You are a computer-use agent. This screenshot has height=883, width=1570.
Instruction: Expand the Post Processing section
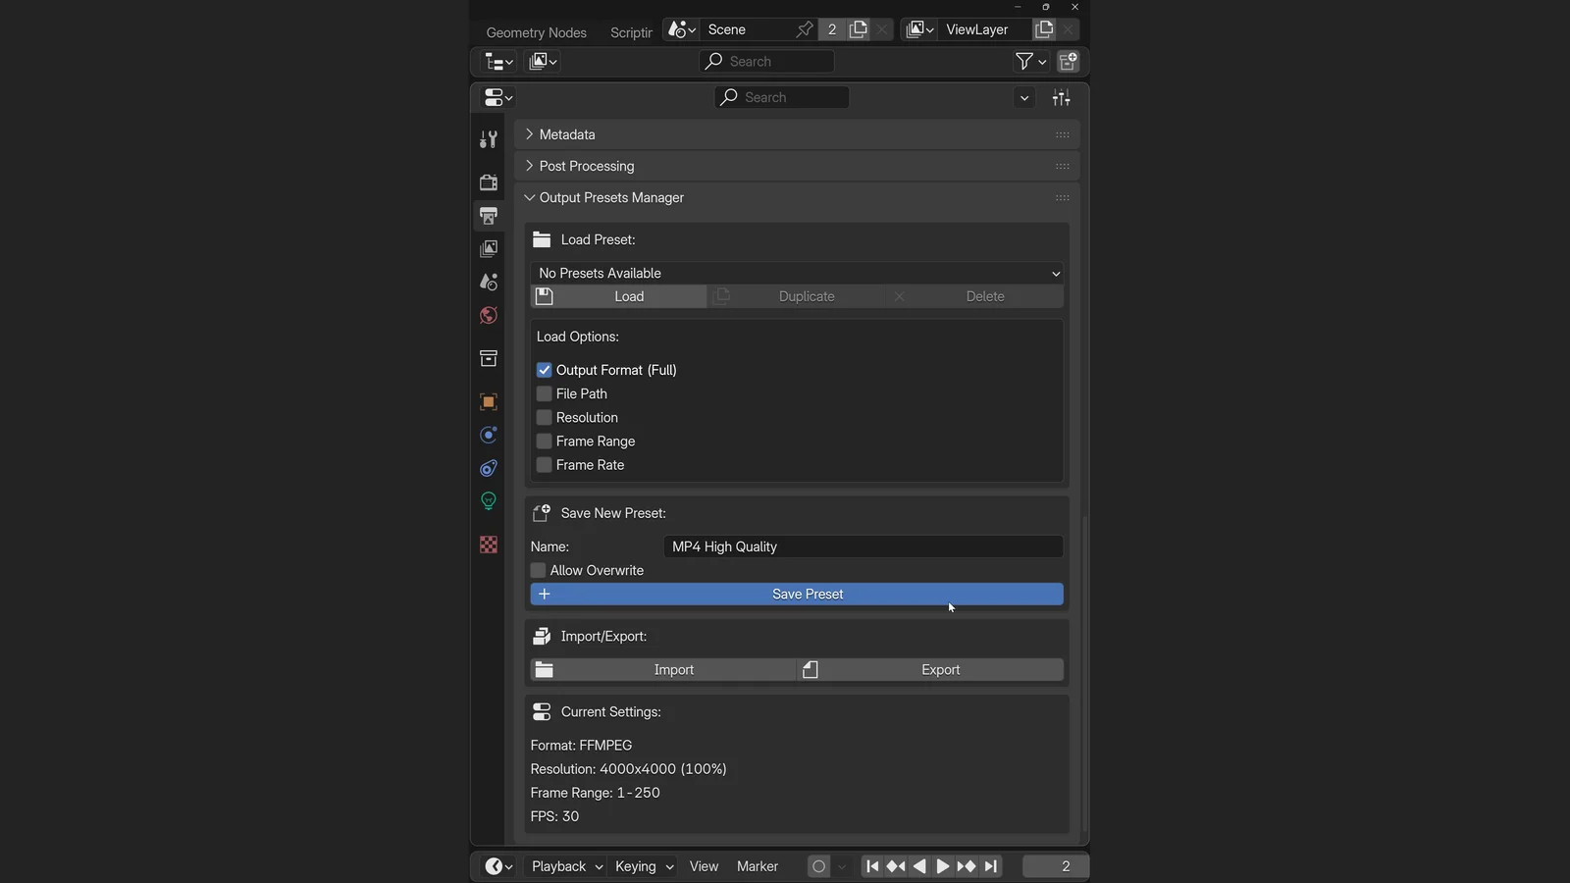[586, 166]
